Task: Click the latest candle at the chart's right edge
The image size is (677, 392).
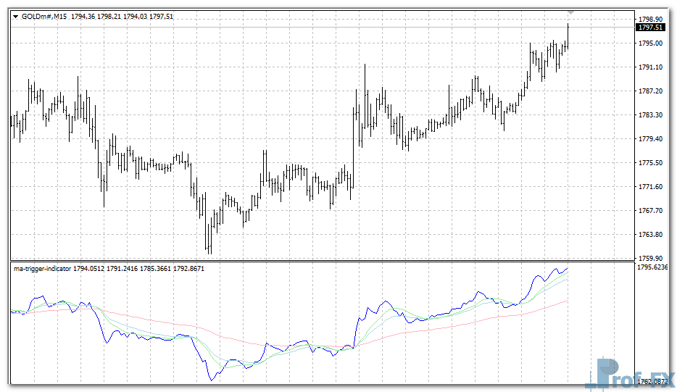Action: [x=568, y=36]
